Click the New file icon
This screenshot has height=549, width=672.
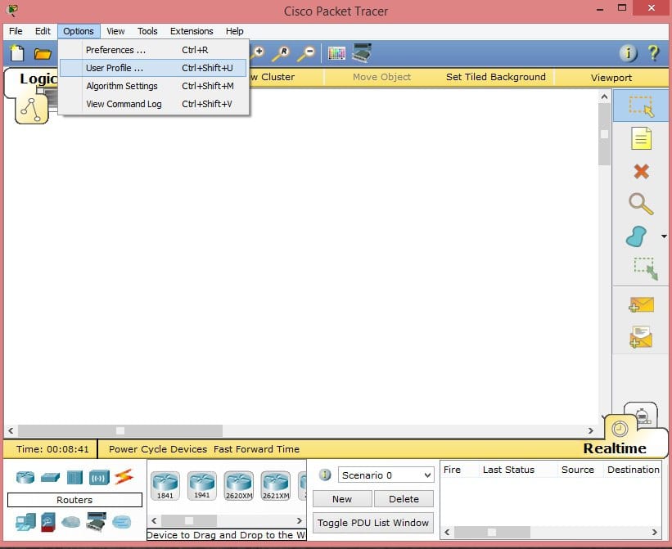click(x=17, y=53)
